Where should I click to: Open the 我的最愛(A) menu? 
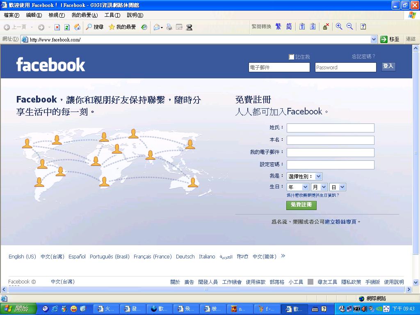[x=84, y=15]
